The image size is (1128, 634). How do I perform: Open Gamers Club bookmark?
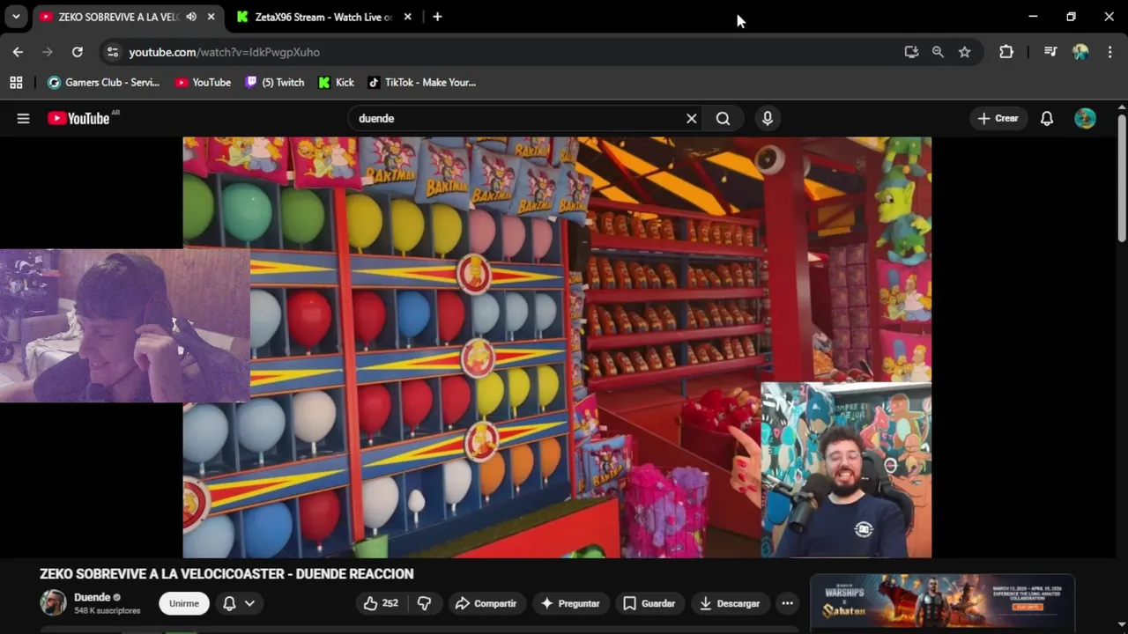click(104, 82)
